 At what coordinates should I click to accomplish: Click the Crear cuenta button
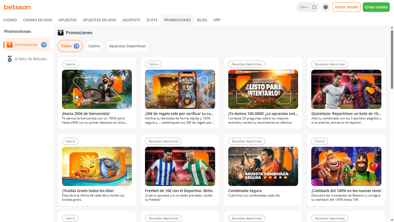point(376,7)
